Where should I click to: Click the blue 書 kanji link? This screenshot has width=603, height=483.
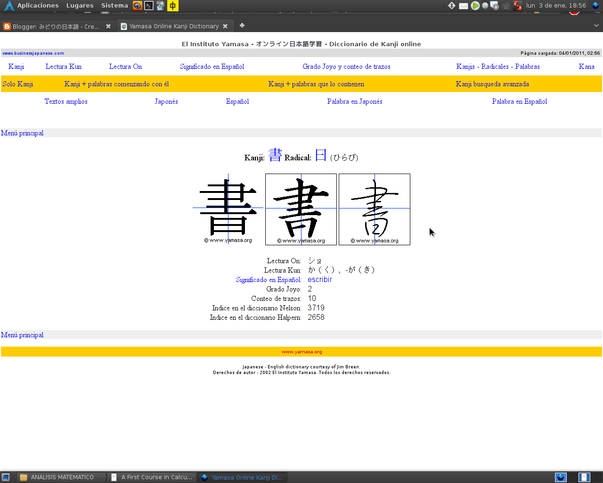[275, 155]
